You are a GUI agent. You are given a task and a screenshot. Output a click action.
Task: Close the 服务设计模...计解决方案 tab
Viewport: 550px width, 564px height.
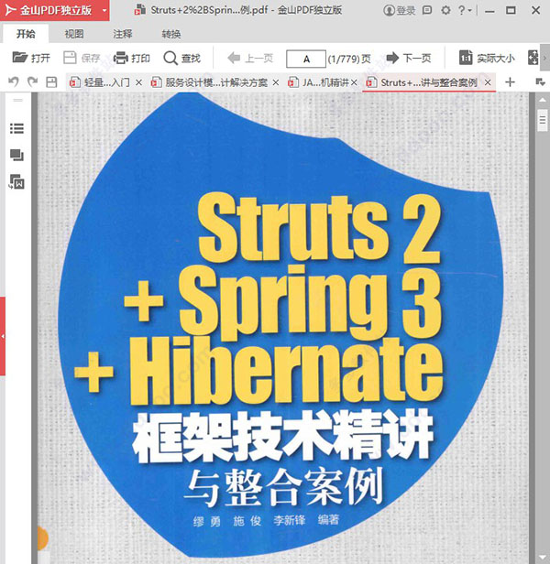[x=276, y=82]
